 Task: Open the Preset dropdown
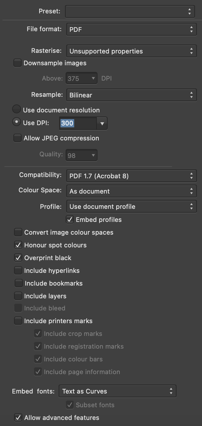(130, 11)
